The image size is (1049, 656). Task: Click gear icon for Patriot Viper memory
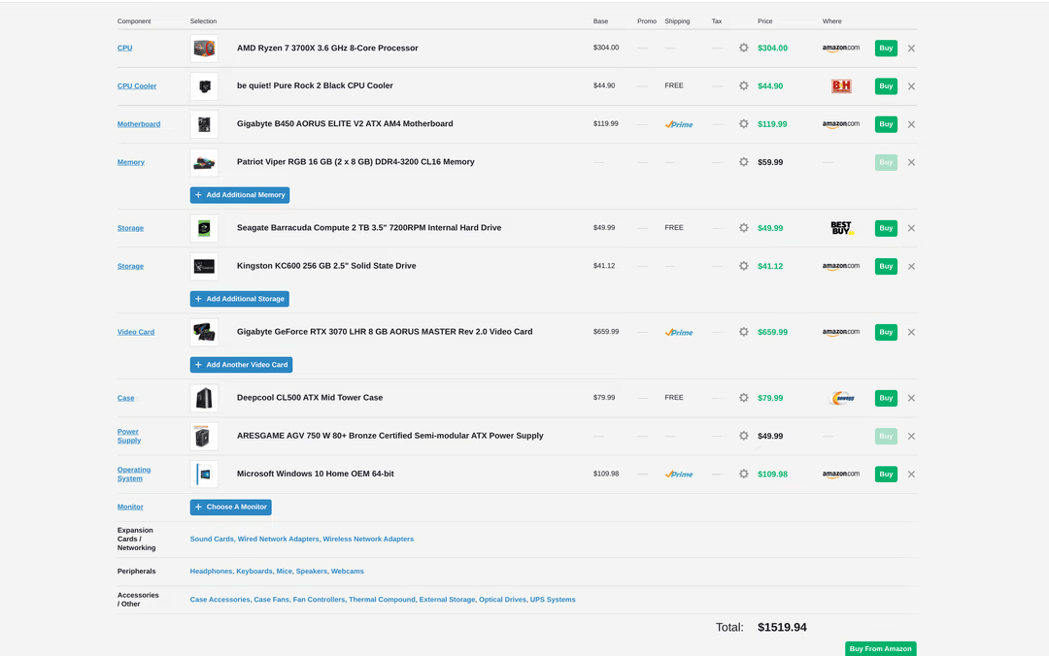(x=743, y=162)
